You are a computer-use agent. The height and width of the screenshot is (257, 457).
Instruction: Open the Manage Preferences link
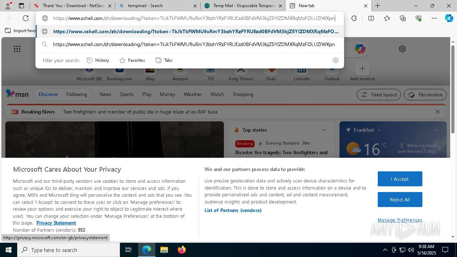pos(400,220)
